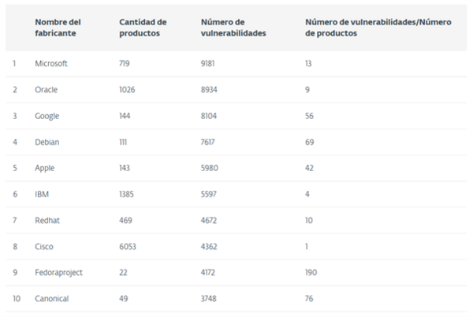Select the Cisco manufacturer cell
This screenshot has height=317, width=473.
pyautogui.click(x=44, y=247)
